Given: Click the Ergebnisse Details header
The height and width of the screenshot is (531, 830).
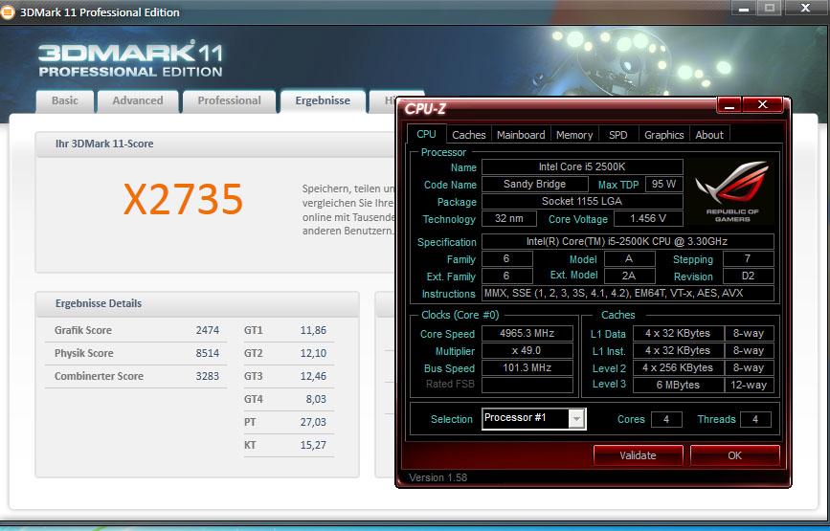Looking at the screenshot, I should (99, 303).
